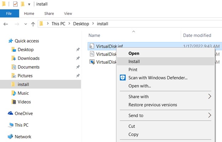The height and width of the screenshot is (142, 222).
Task: Click the Documents folder icon
Action: coord(14,67)
